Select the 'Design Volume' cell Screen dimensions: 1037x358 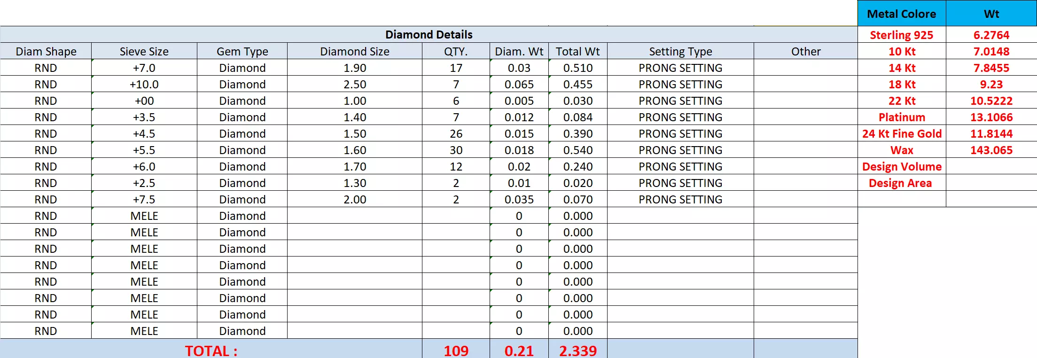902,166
